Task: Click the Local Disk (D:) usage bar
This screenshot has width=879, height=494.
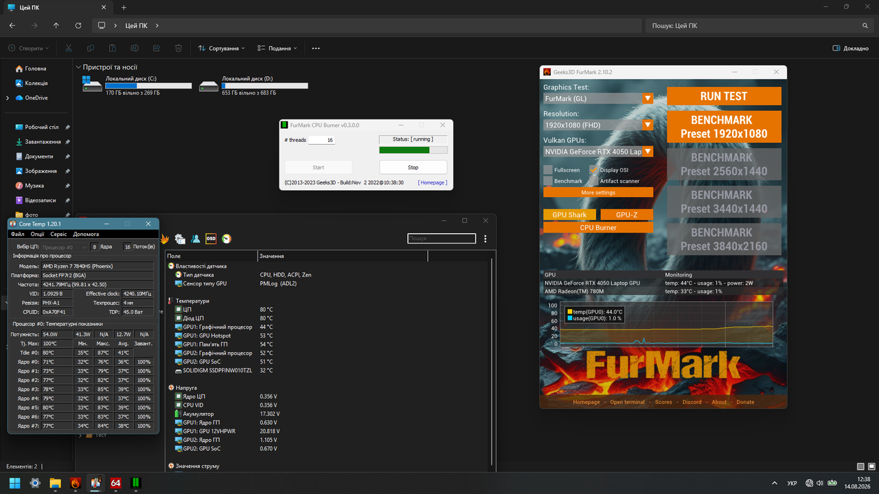Action: [264, 86]
